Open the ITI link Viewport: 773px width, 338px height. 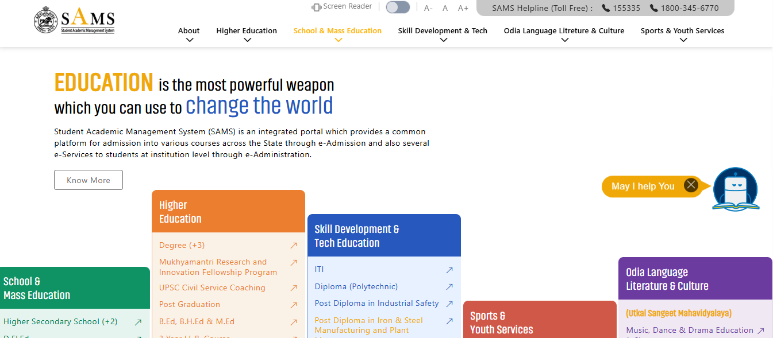[x=320, y=269]
